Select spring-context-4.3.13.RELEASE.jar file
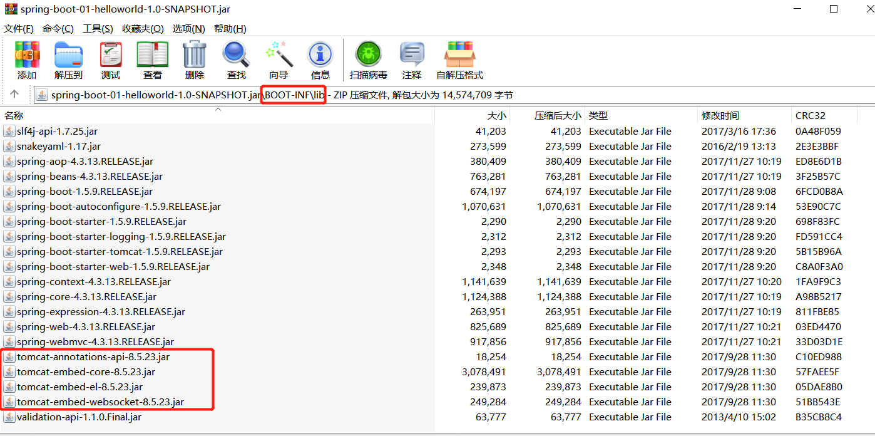Viewport: 875px width, 436px height. 94,282
